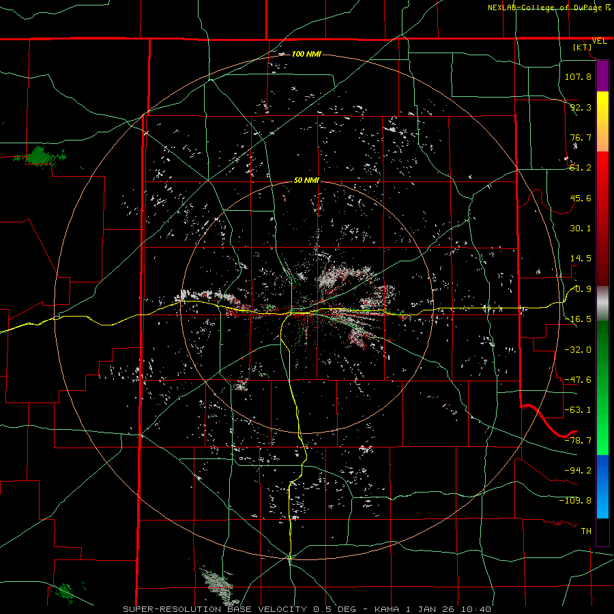Screen dimensions: 614x614
Task: Click the 45.6 legend value
Action: click(x=581, y=198)
